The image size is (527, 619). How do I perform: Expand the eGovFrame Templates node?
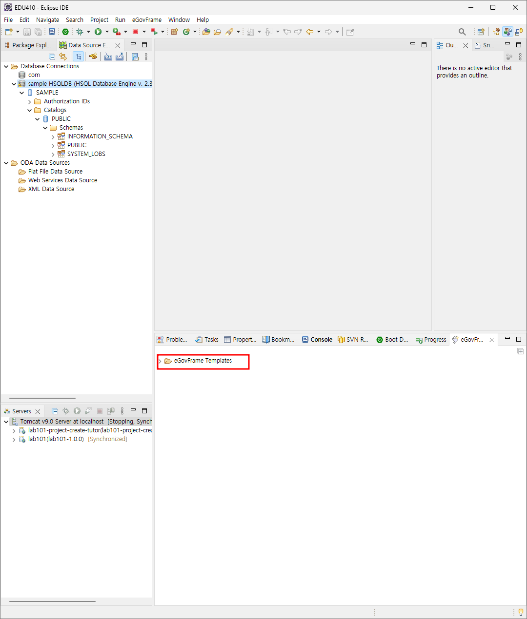(160, 361)
